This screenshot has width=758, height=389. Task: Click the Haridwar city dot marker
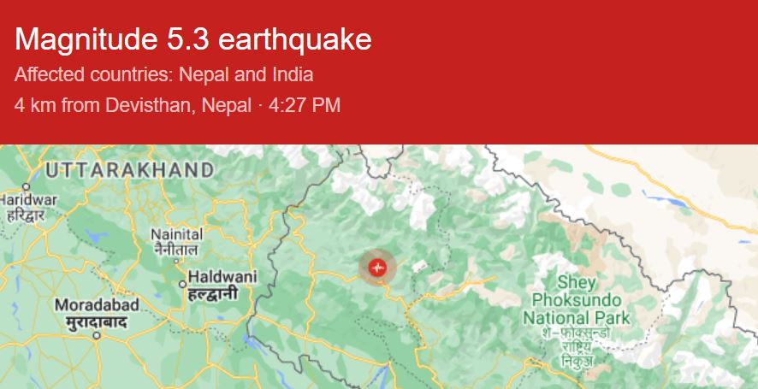tap(27, 186)
